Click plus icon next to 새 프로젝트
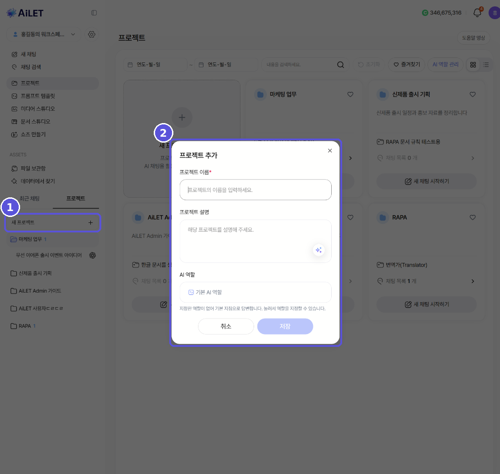This screenshot has width=500, height=474. (91, 223)
